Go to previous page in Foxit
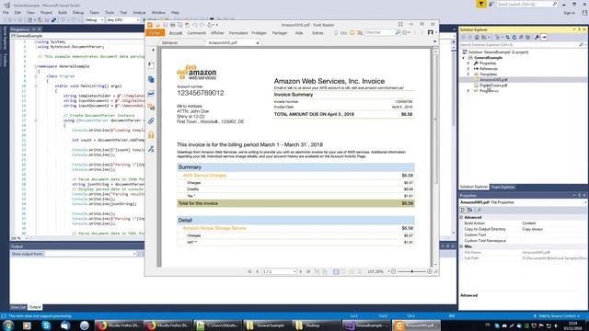 click(258, 271)
